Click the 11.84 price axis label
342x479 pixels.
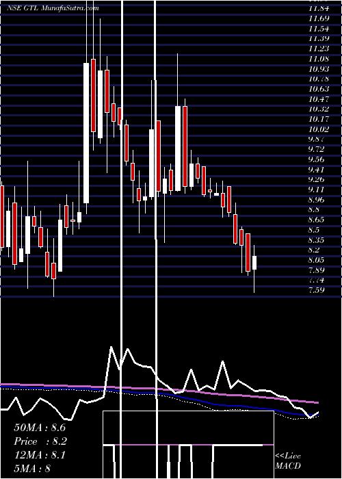319,8
